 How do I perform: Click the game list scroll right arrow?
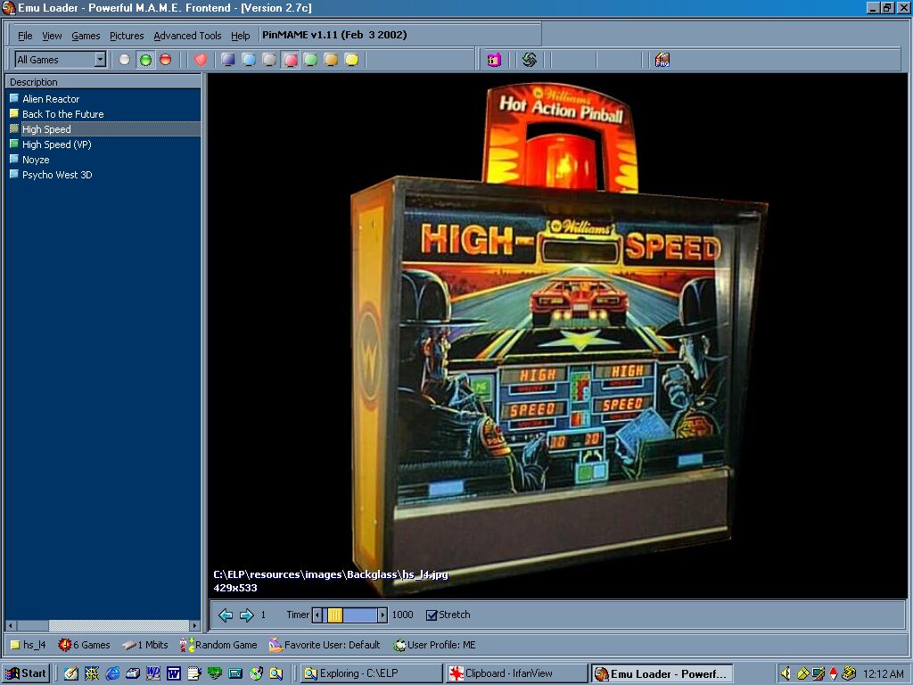click(x=195, y=625)
